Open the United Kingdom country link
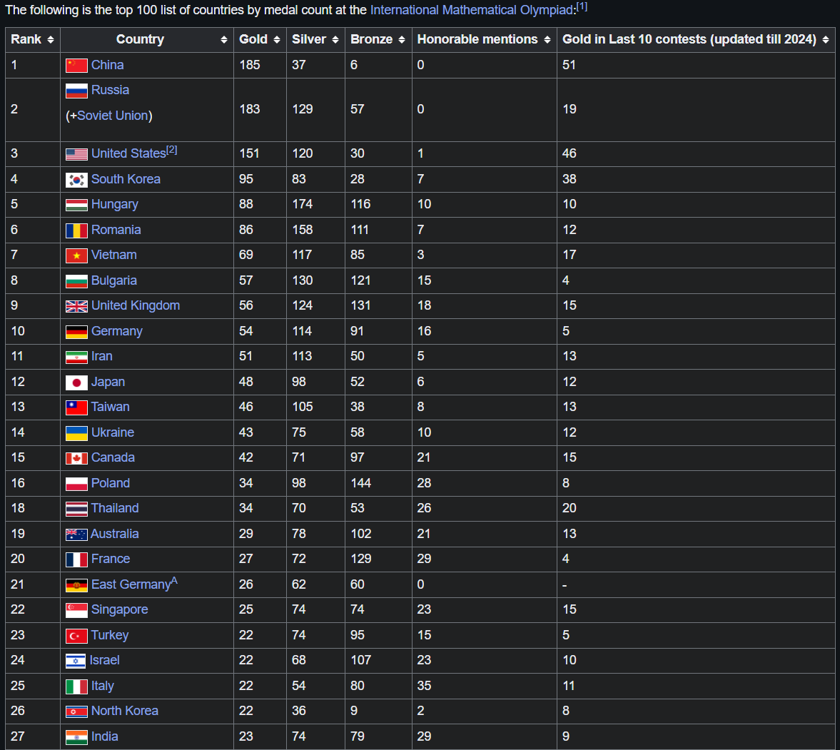 (x=136, y=305)
